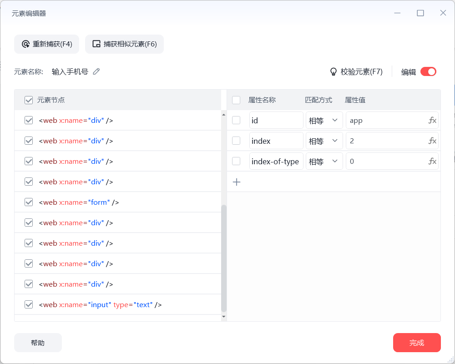Click the 属性值 column header

(355, 100)
